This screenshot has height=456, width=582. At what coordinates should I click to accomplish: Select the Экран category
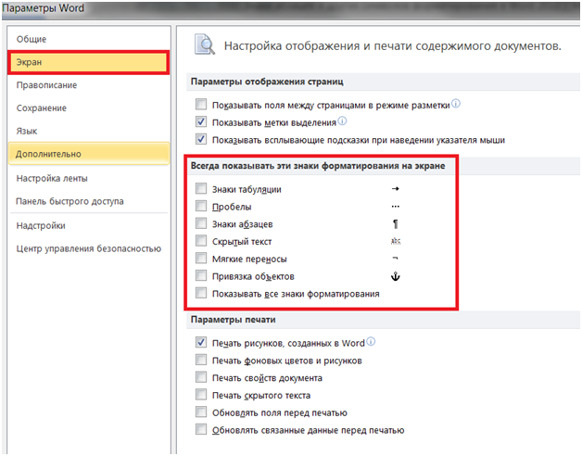pyautogui.click(x=88, y=62)
